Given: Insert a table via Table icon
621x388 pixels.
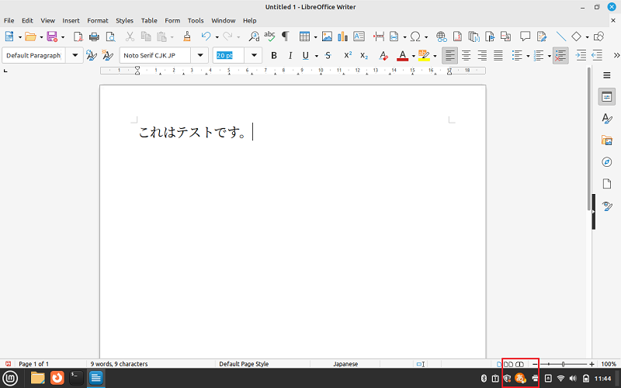Looking at the screenshot, I should pos(304,36).
